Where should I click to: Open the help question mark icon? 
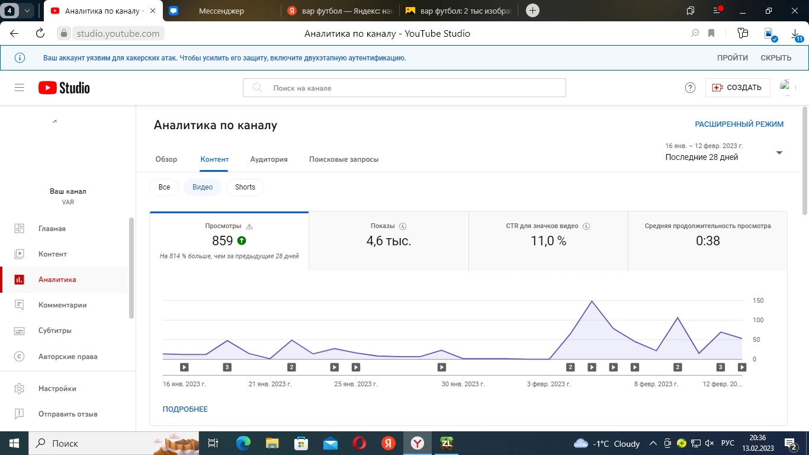pyautogui.click(x=690, y=88)
